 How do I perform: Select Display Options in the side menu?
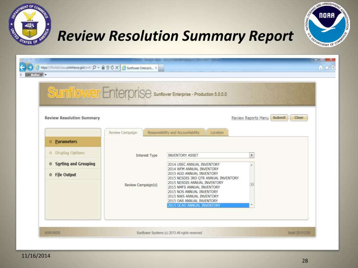click(x=73, y=153)
